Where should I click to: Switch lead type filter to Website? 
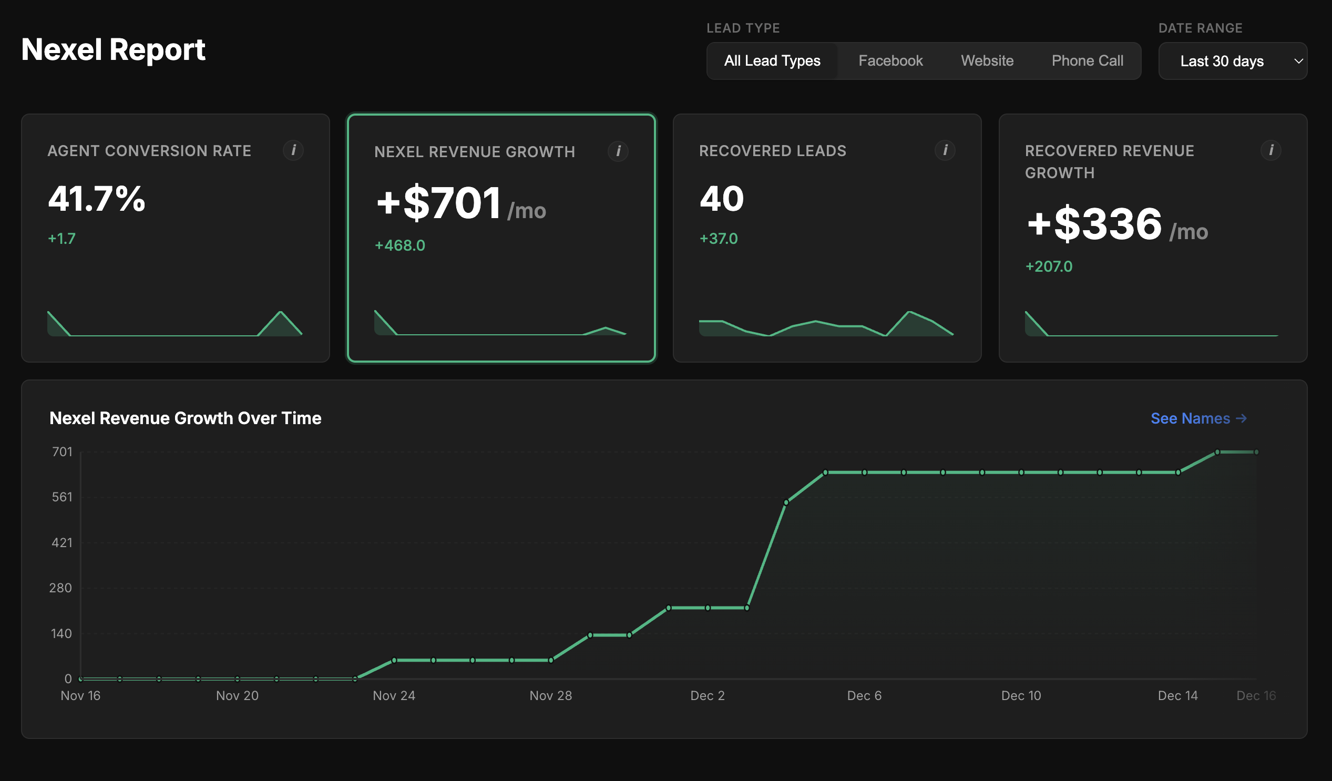click(x=987, y=60)
